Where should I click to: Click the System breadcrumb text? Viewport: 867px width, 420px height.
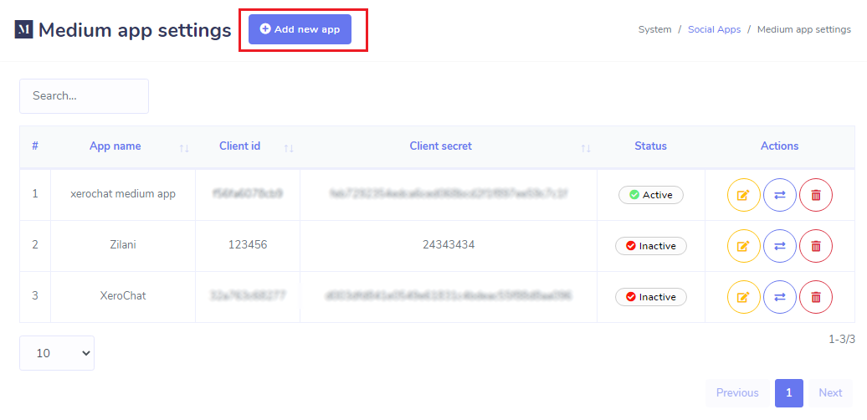point(654,30)
